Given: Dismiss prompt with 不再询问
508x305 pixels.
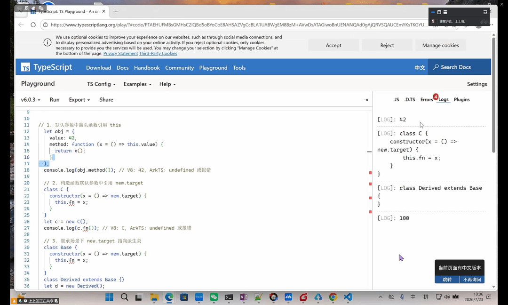Looking at the screenshot, I should tap(472, 280).
